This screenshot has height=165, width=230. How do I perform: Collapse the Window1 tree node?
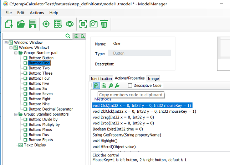click(x=11, y=48)
